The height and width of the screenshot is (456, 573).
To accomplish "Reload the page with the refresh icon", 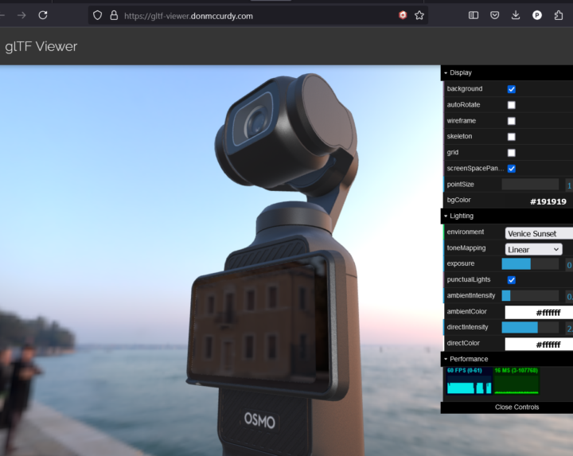I will 43,15.
